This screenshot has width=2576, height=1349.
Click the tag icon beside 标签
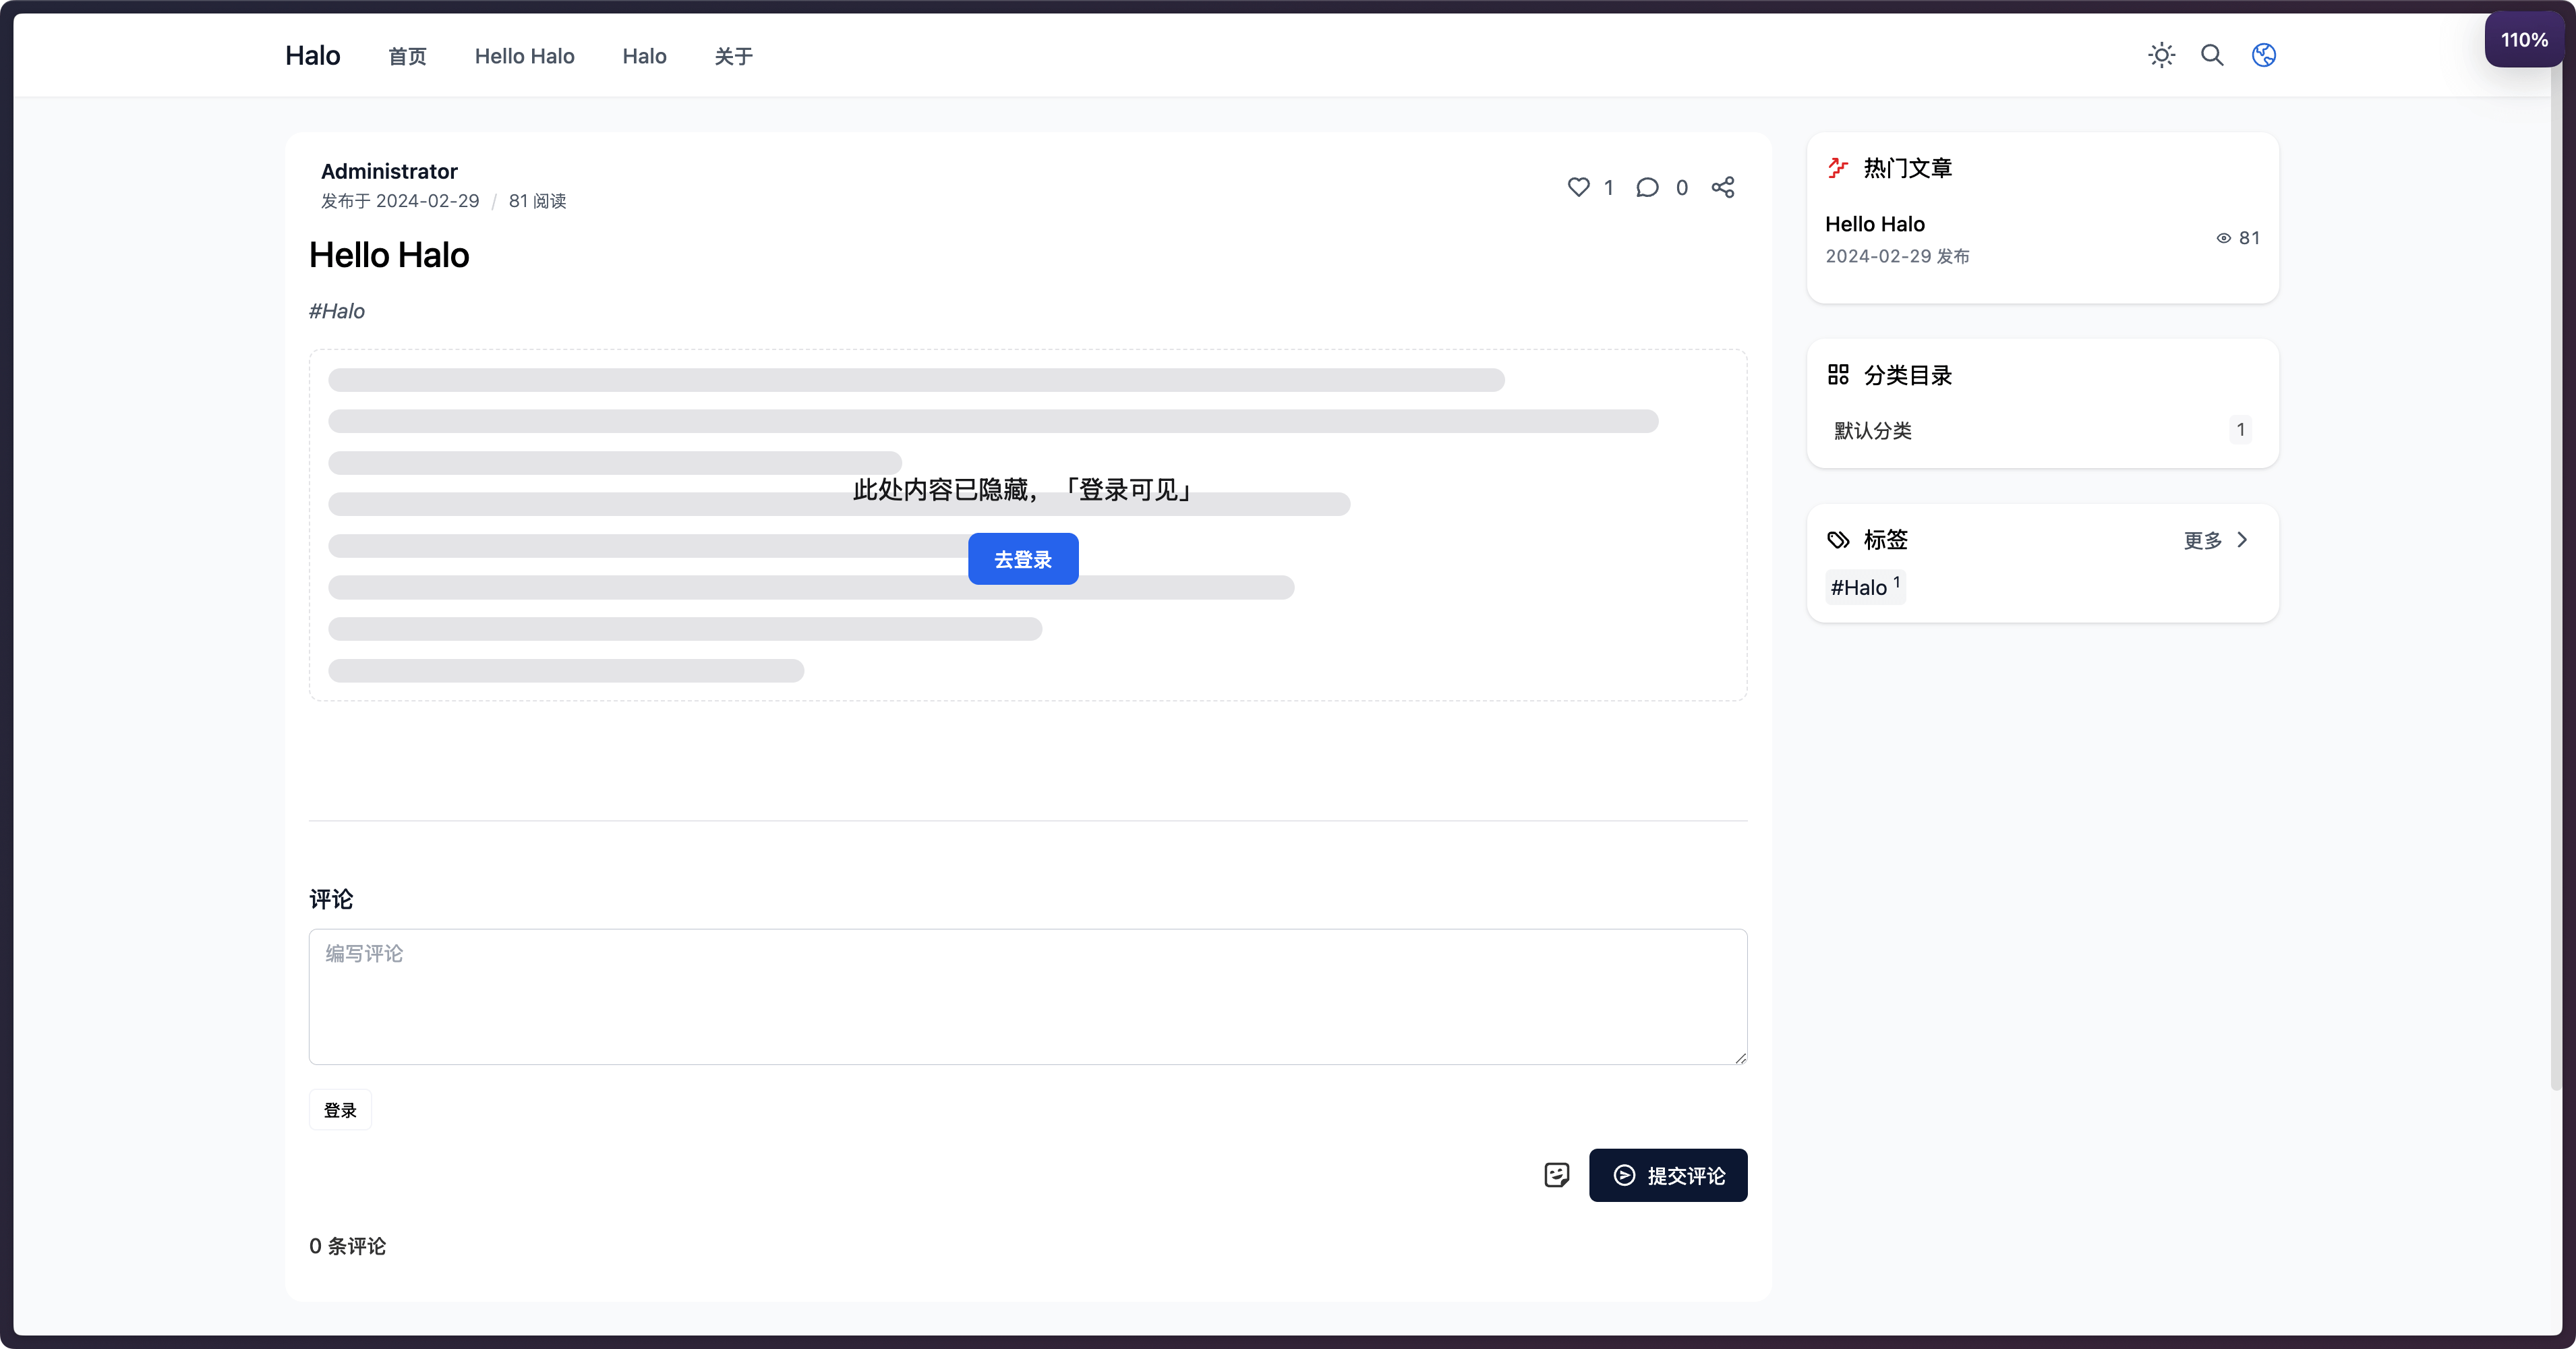(1838, 540)
